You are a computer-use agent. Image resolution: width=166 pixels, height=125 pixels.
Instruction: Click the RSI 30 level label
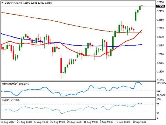[x=158, y=113]
